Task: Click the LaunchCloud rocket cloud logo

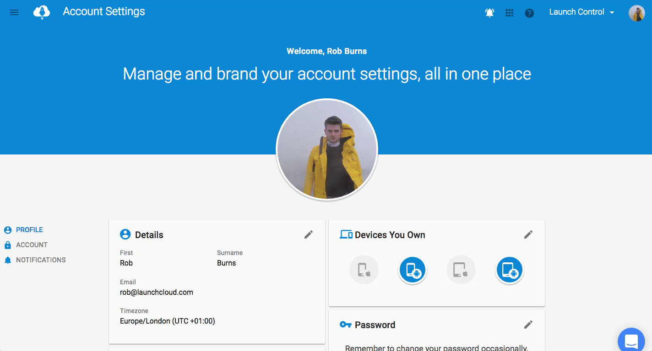Action: tap(41, 12)
